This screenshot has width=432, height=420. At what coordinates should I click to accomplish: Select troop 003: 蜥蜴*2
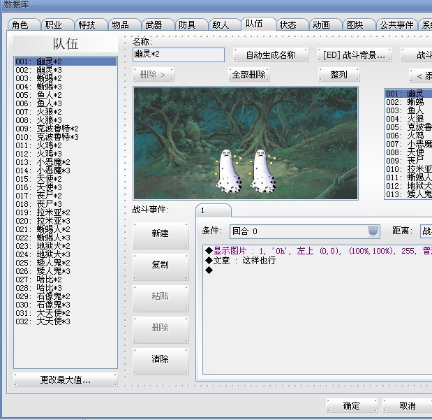coord(66,78)
